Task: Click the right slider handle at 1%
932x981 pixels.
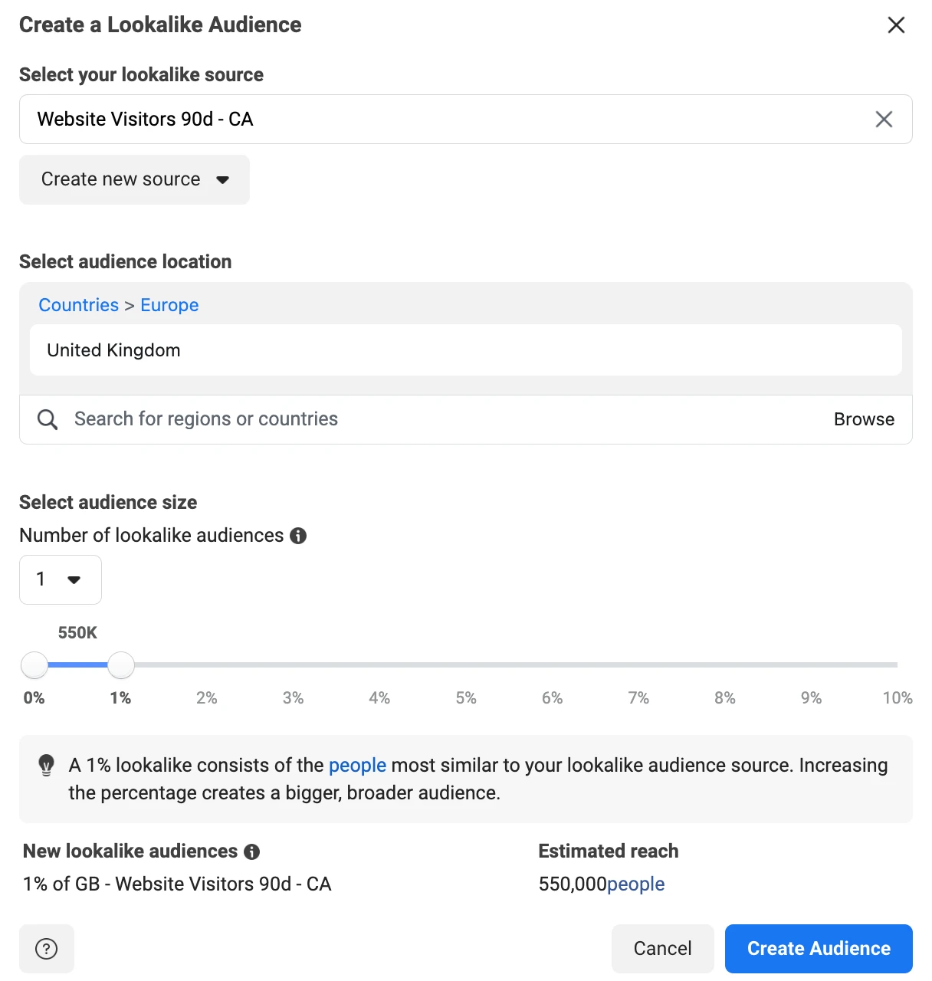Action: tap(121, 665)
